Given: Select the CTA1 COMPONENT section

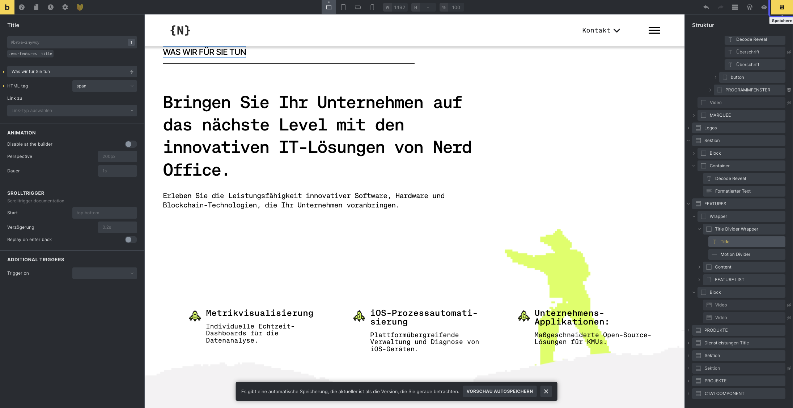Looking at the screenshot, I should click(x=739, y=394).
